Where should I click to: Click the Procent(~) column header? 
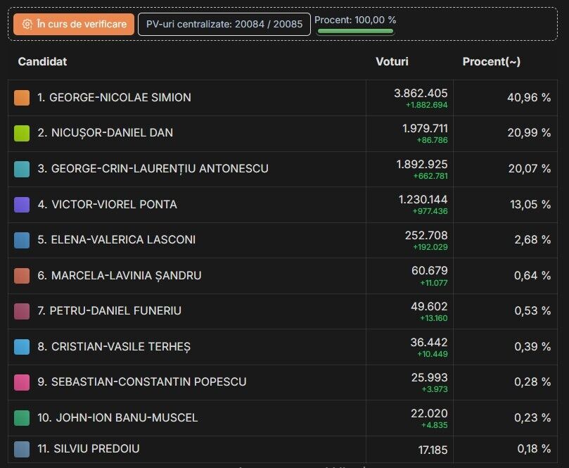(x=492, y=62)
